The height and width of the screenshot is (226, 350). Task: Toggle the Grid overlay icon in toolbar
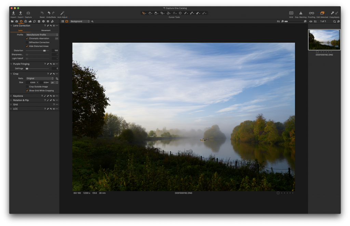pos(291,13)
